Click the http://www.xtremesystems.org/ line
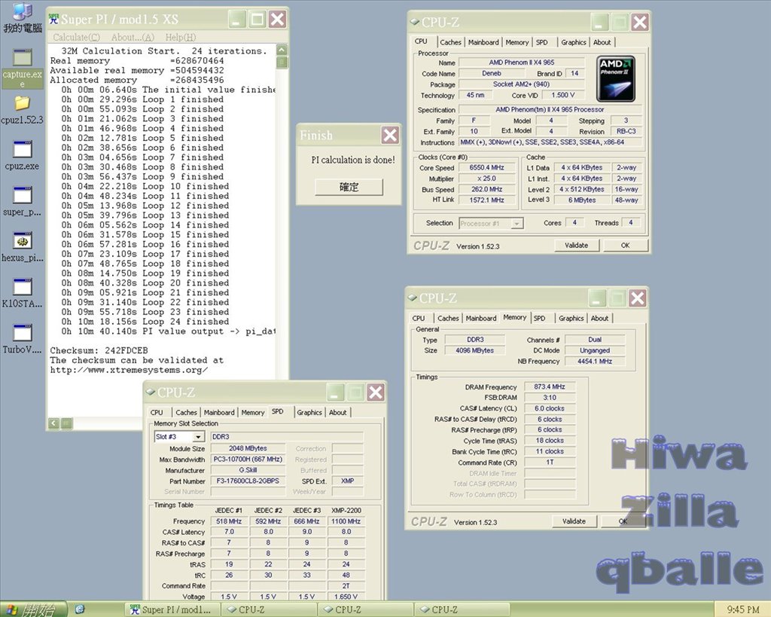The width and height of the screenshot is (771, 617). (x=129, y=370)
